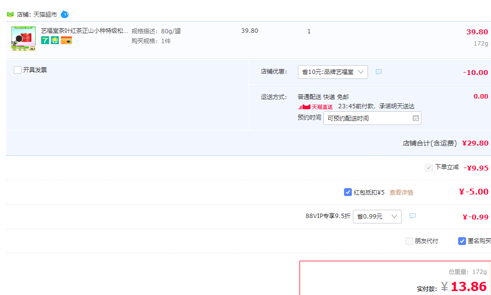Click the quantity 1 in the product row
Image resolution: width=491 pixels, height=295 pixels.
(309, 31)
